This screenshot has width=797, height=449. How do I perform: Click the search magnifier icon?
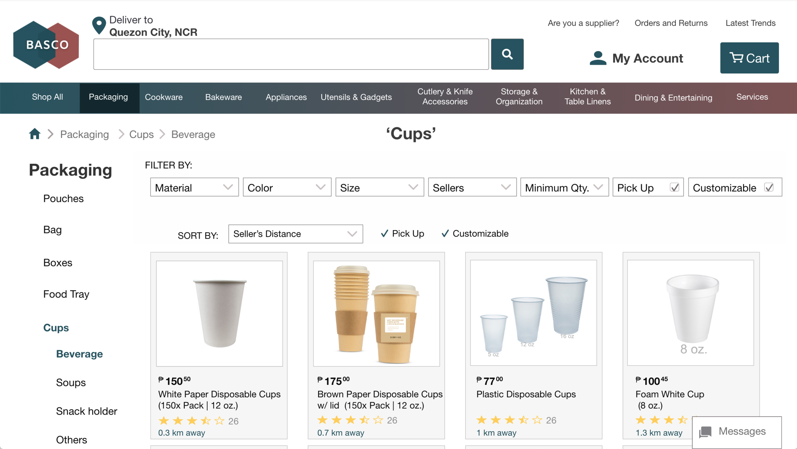coord(507,54)
